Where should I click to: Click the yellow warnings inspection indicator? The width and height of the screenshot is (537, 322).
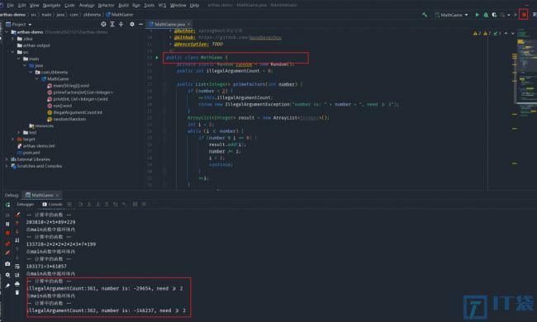tap(477, 33)
